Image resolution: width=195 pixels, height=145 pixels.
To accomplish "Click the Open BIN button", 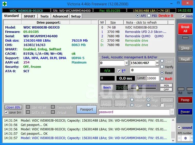I will pos(13,107).
